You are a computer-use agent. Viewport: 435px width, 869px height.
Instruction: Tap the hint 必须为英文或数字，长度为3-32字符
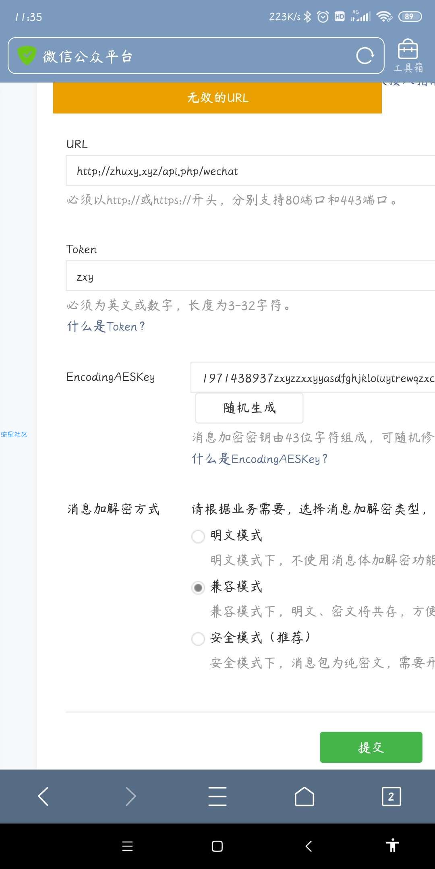179,306
